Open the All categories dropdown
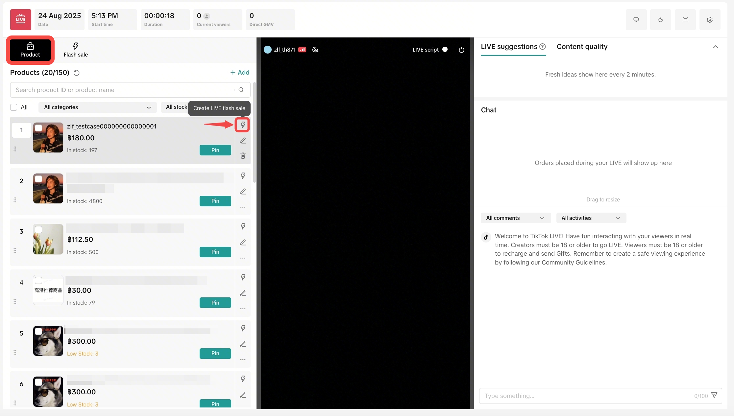 98,107
